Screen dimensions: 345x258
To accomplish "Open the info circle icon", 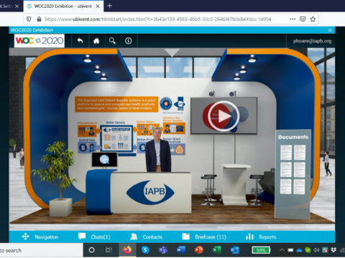I will click(128, 41).
